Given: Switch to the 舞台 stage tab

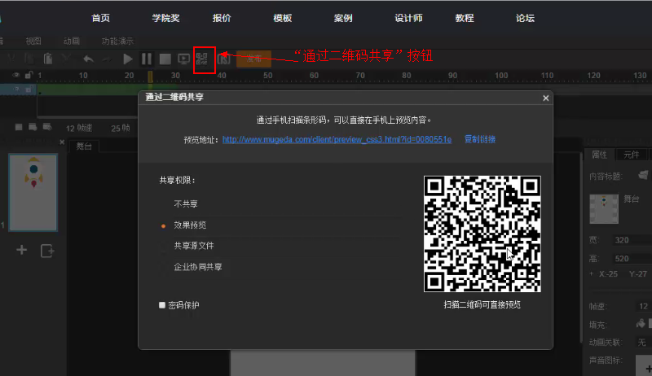Looking at the screenshot, I should point(84,146).
